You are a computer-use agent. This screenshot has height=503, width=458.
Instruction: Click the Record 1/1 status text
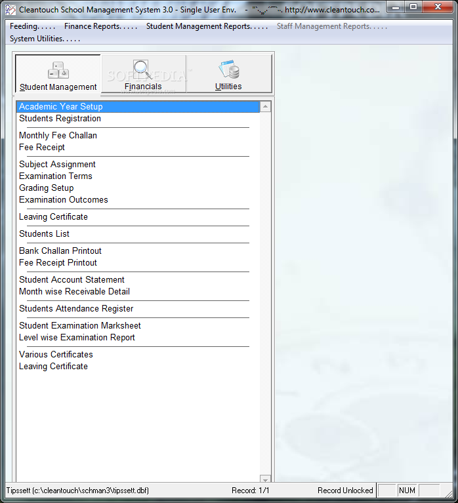tap(251, 491)
